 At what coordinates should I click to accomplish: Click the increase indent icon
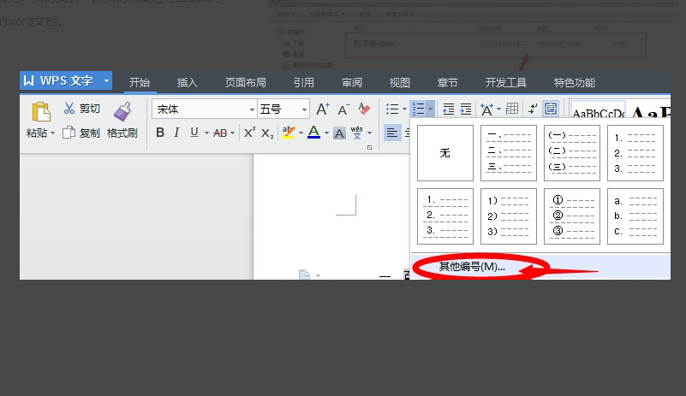[466, 109]
